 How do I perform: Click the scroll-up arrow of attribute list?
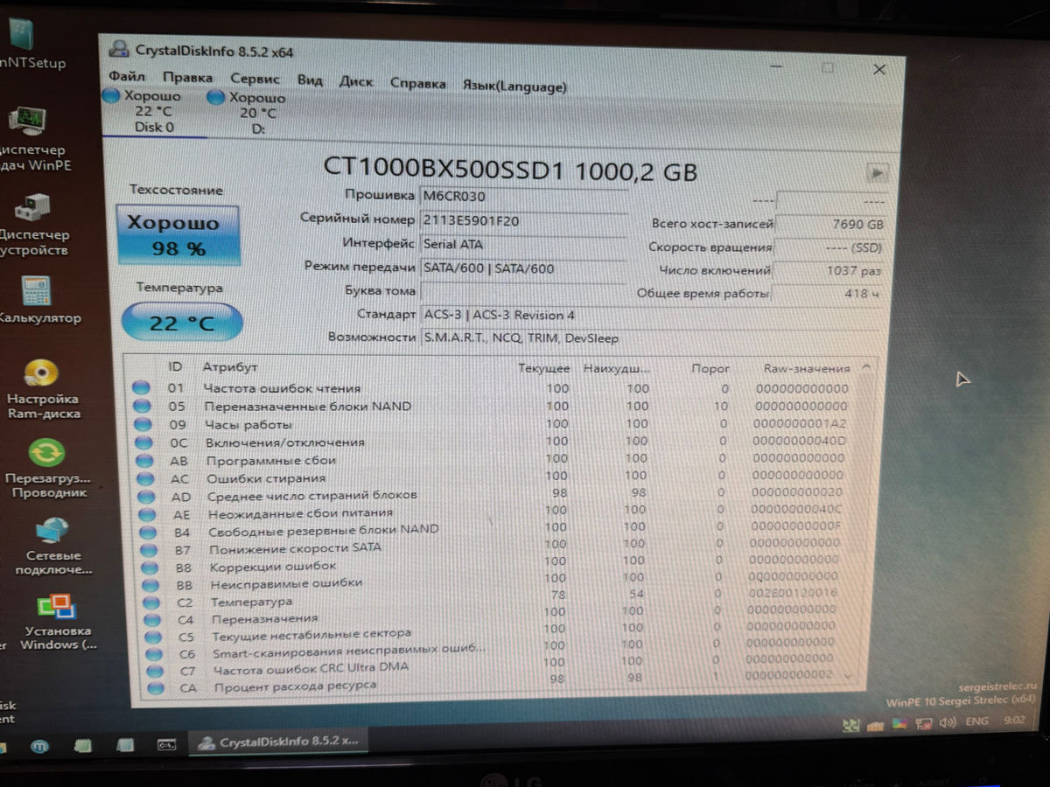[866, 367]
